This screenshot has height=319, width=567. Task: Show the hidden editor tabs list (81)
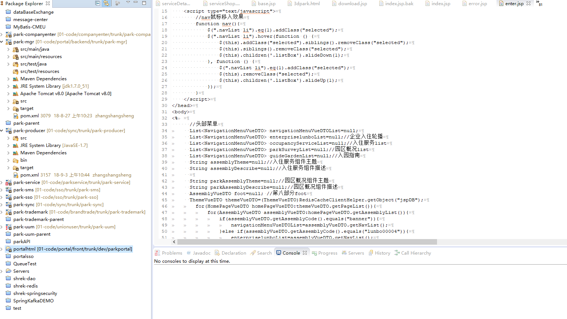(x=539, y=3)
